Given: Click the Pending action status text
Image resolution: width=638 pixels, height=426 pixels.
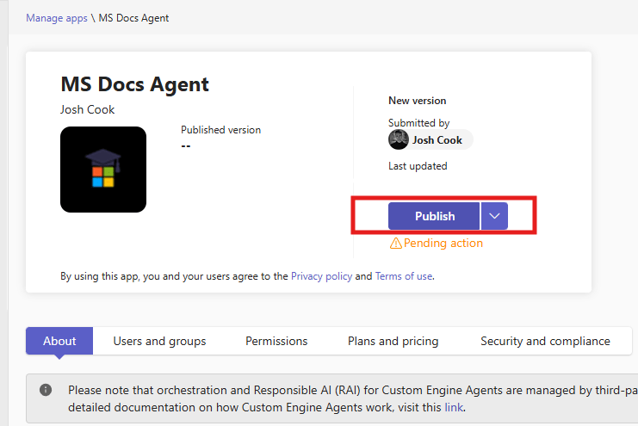Looking at the screenshot, I should [443, 244].
